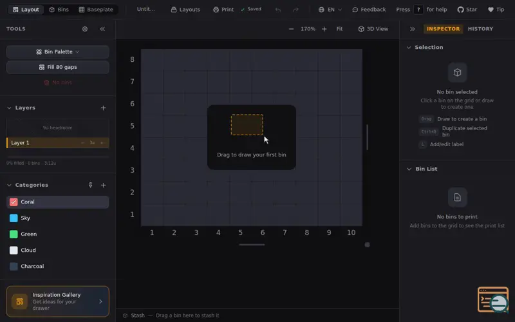The height and width of the screenshot is (322, 515).
Task: Open the Print option
Action: click(x=223, y=10)
